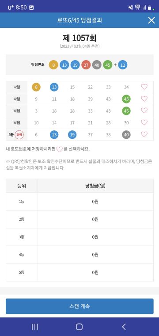
Task: Open Android recent apps button
Action: pos(34,327)
